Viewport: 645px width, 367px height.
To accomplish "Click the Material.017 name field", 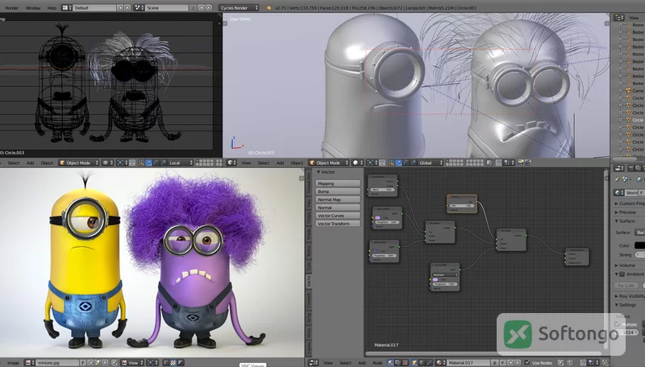I will tap(468, 363).
